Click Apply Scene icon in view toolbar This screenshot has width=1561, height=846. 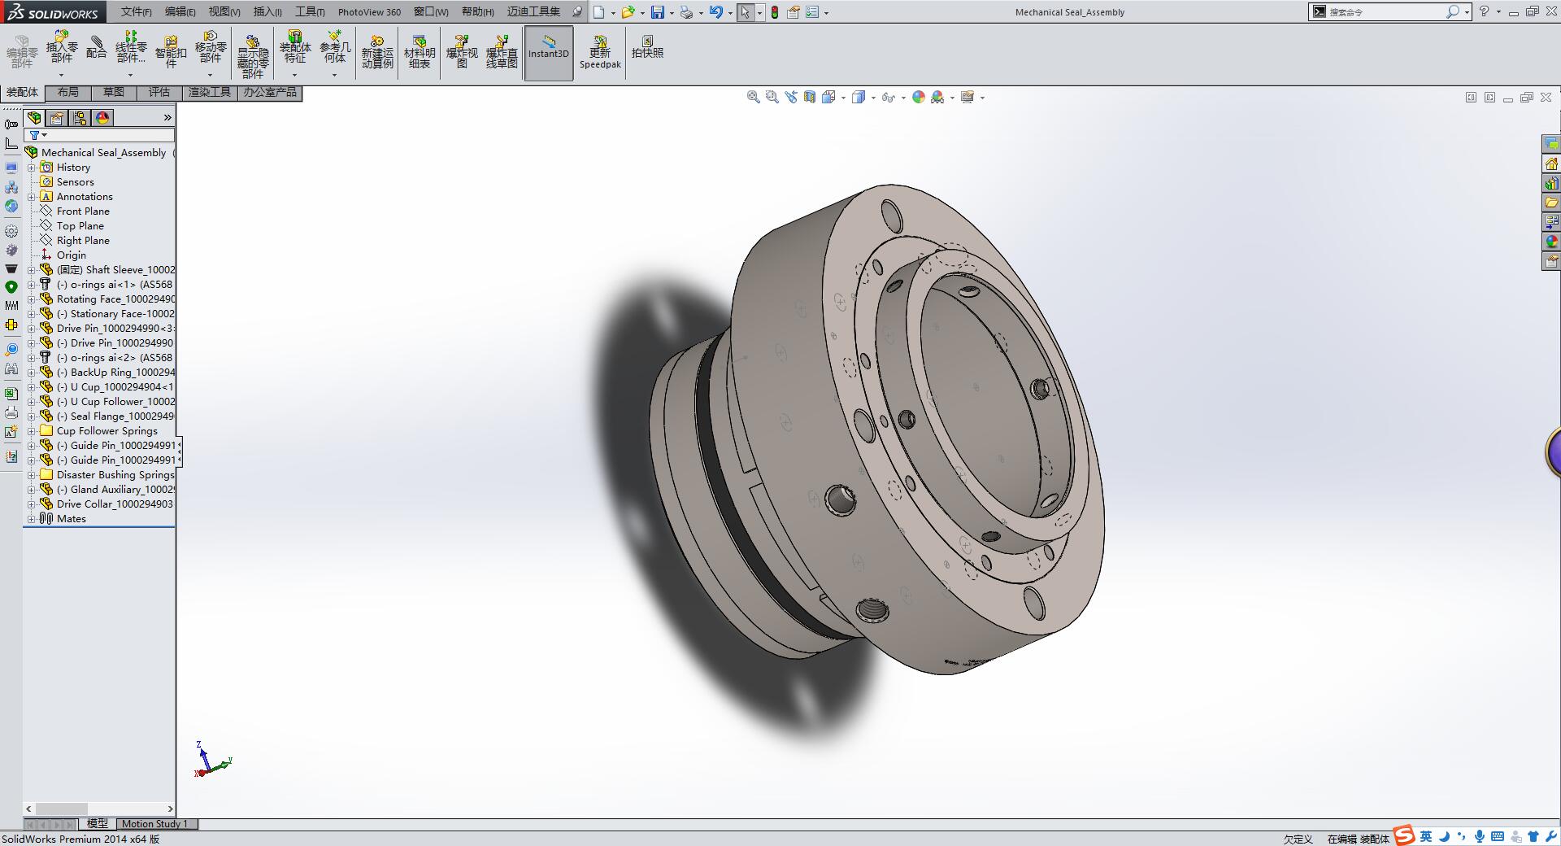click(x=937, y=97)
